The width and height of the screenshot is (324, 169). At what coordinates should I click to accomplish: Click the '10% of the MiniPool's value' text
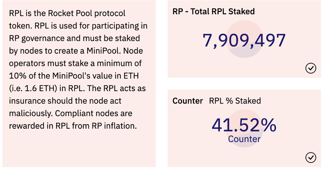point(52,76)
